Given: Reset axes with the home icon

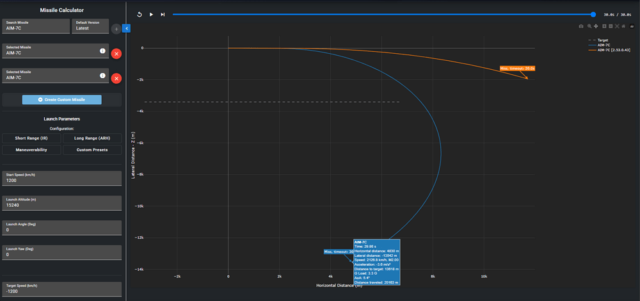Looking at the screenshot, I should [x=623, y=26].
